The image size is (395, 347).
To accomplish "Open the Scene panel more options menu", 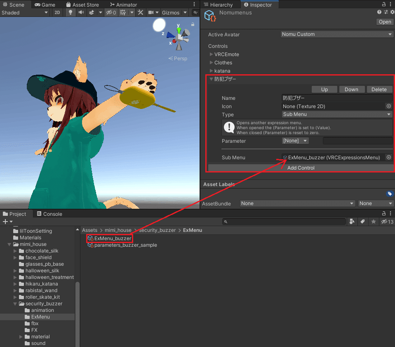I will (x=194, y=5).
